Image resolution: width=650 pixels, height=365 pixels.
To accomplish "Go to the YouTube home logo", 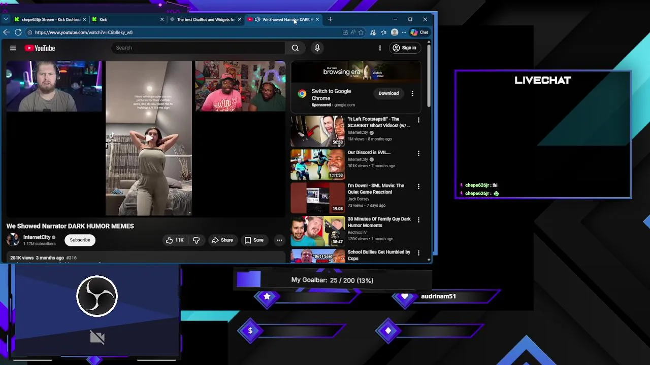I will 40,48.
